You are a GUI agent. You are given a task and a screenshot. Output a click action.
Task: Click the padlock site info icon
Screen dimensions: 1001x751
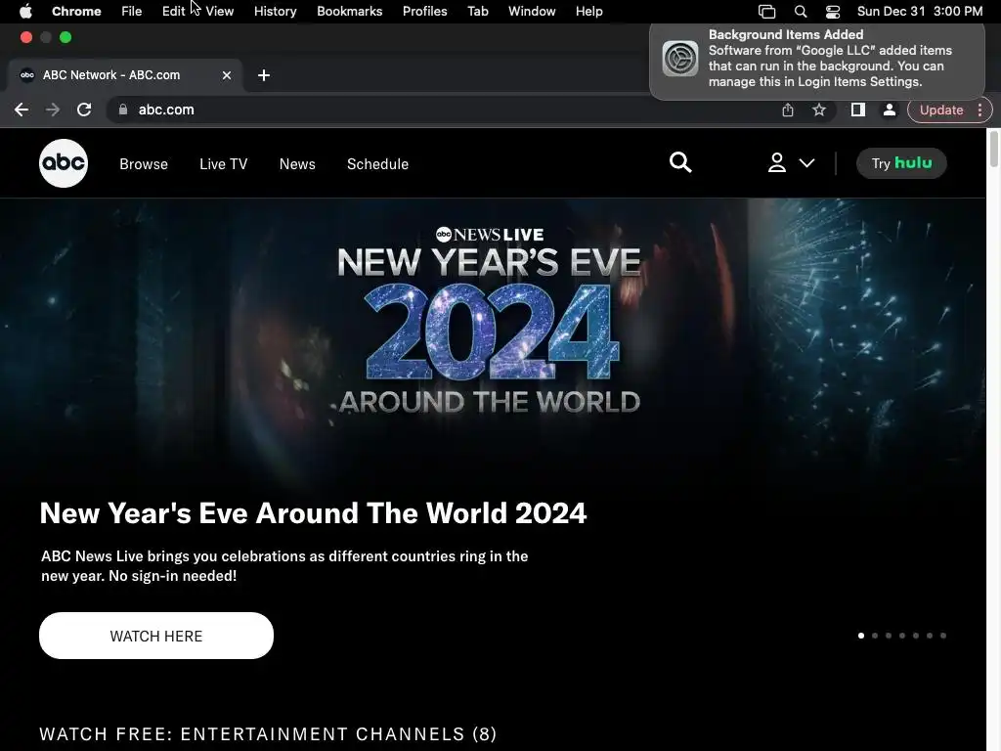pyautogui.click(x=122, y=110)
